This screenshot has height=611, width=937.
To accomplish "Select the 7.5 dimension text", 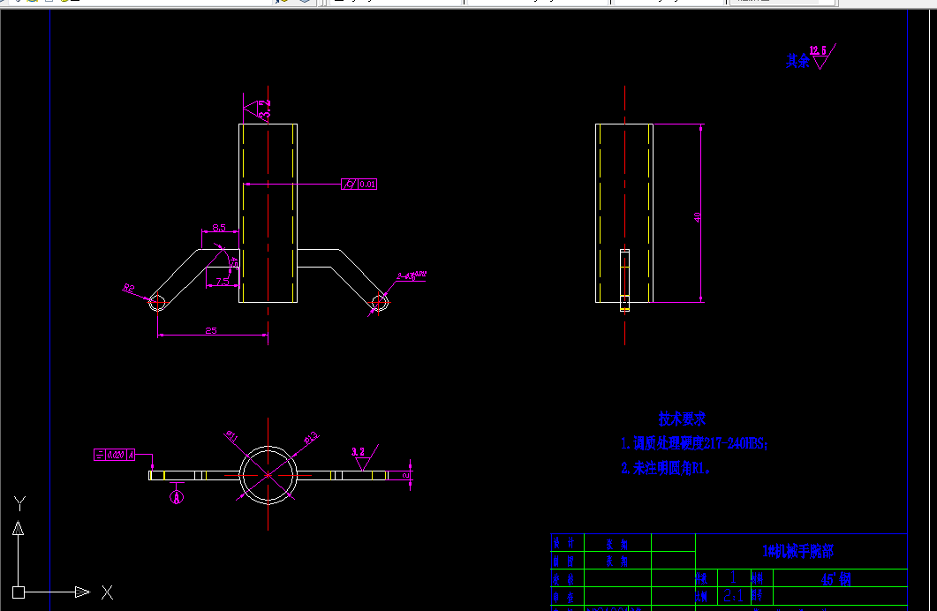I will click(x=223, y=282).
